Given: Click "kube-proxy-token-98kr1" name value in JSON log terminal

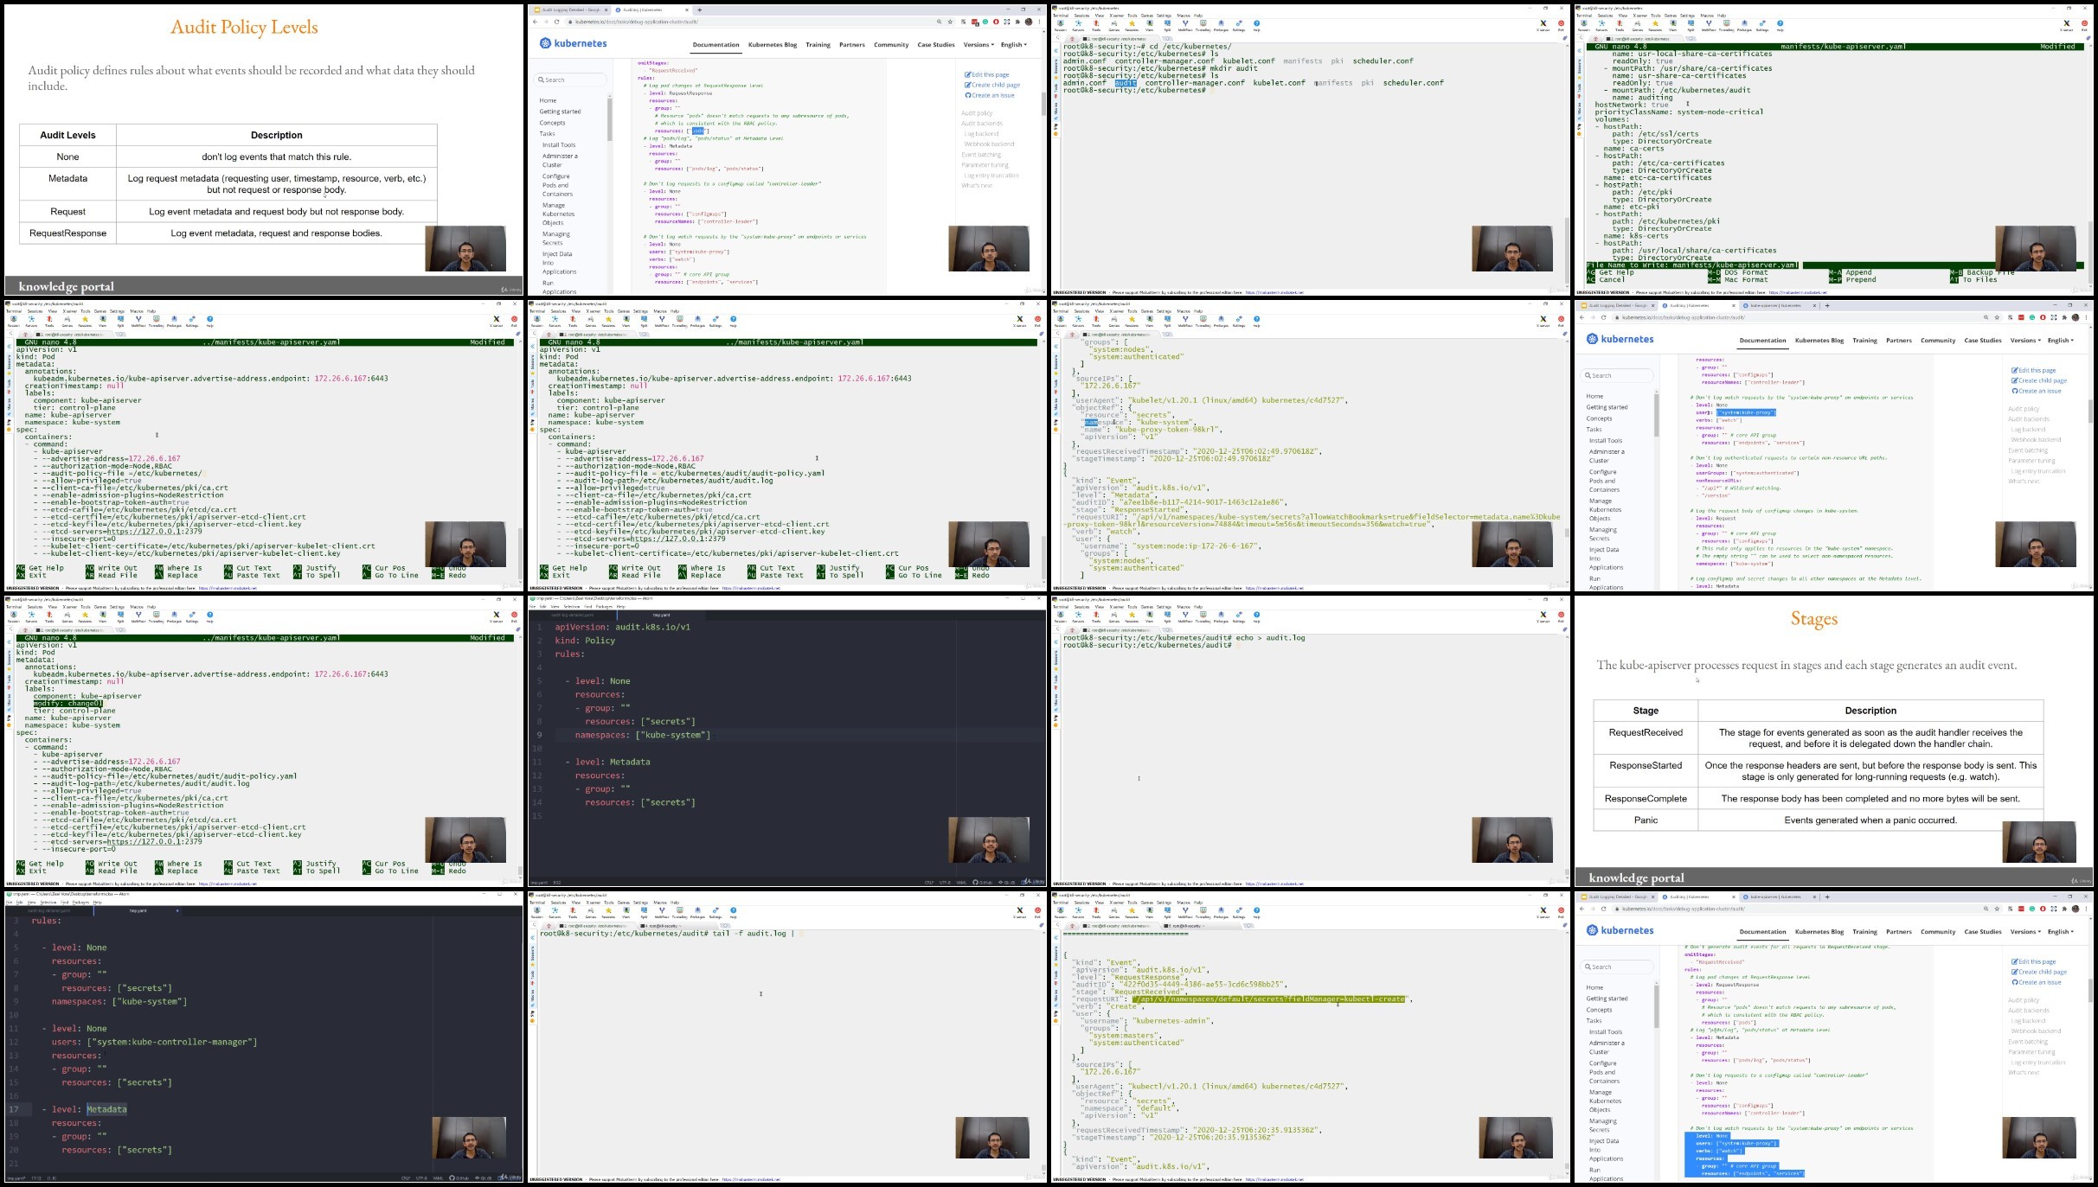Looking at the screenshot, I should pyautogui.click(x=1168, y=430).
